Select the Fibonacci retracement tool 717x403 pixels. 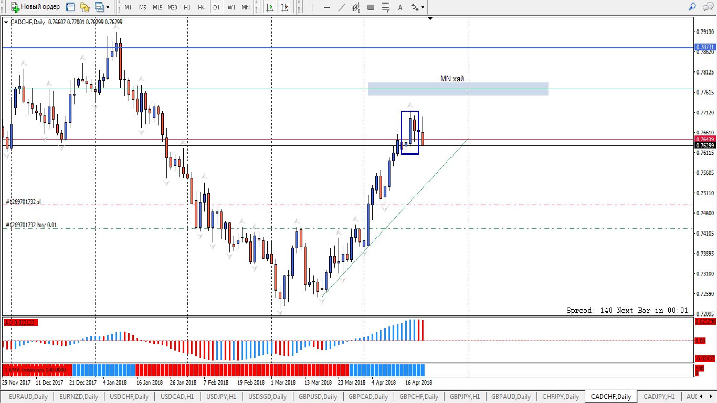pyautogui.click(x=385, y=7)
